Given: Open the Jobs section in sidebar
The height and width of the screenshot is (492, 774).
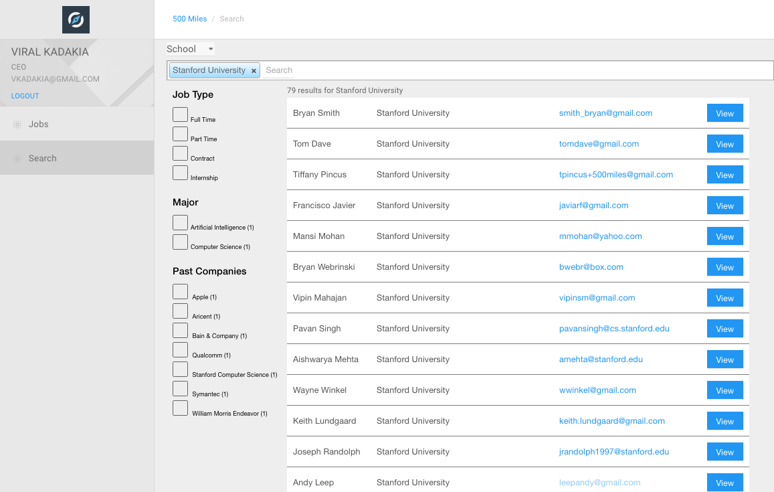Looking at the screenshot, I should [39, 125].
